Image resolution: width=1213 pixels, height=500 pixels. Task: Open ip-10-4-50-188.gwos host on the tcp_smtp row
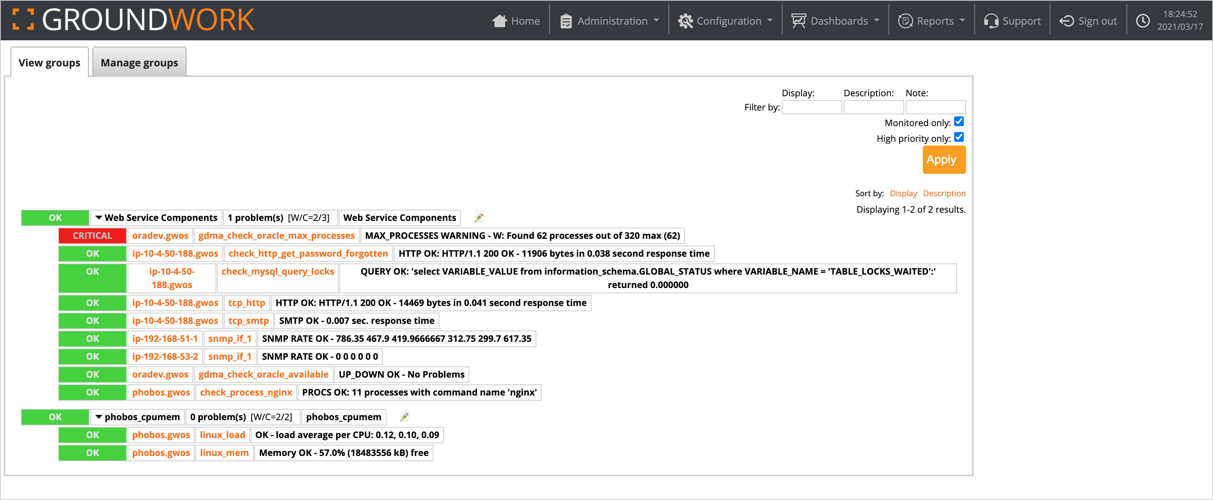(175, 321)
